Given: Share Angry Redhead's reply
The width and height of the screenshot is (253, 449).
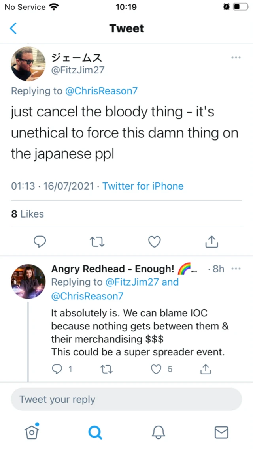Looking at the screenshot, I should tap(206, 369).
